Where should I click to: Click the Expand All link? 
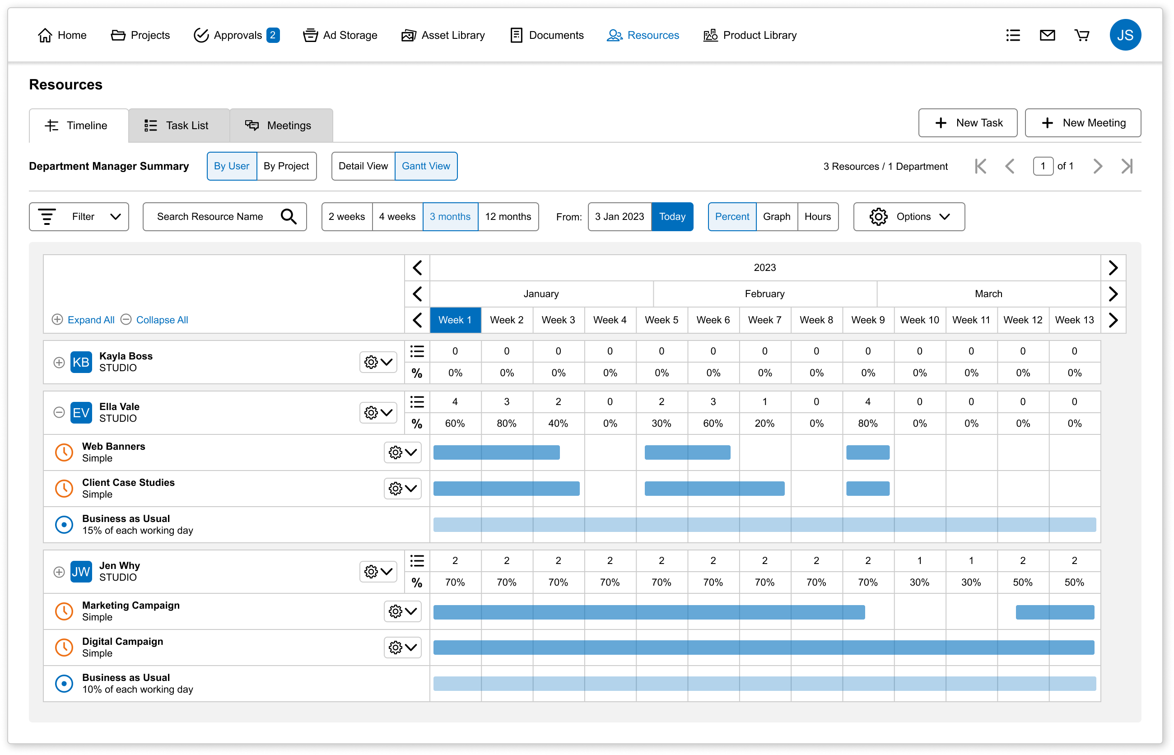pyautogui.click(x=91, y=320)
